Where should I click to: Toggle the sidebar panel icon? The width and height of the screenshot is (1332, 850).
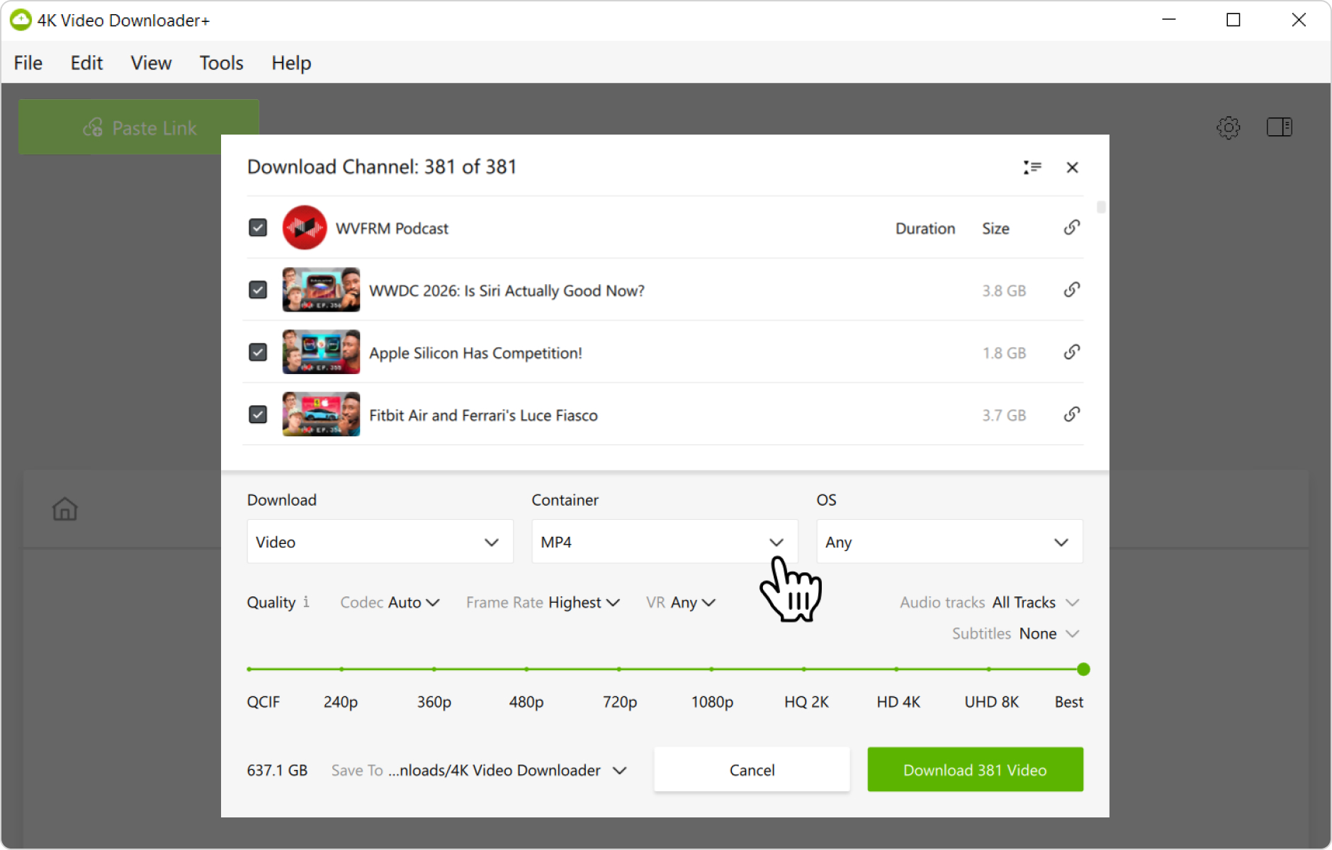pos(1279,127)
